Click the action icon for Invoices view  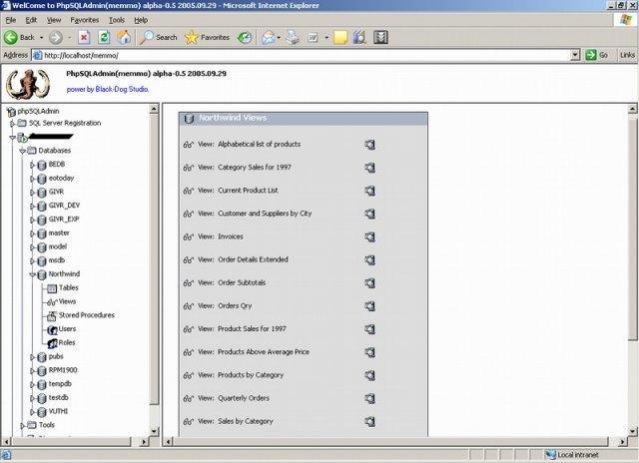(x=369, y=237)
